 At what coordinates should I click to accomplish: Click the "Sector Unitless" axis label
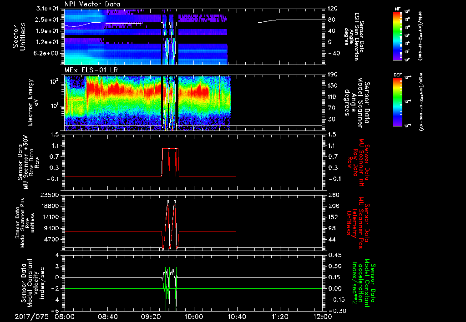tap(19, 36)
